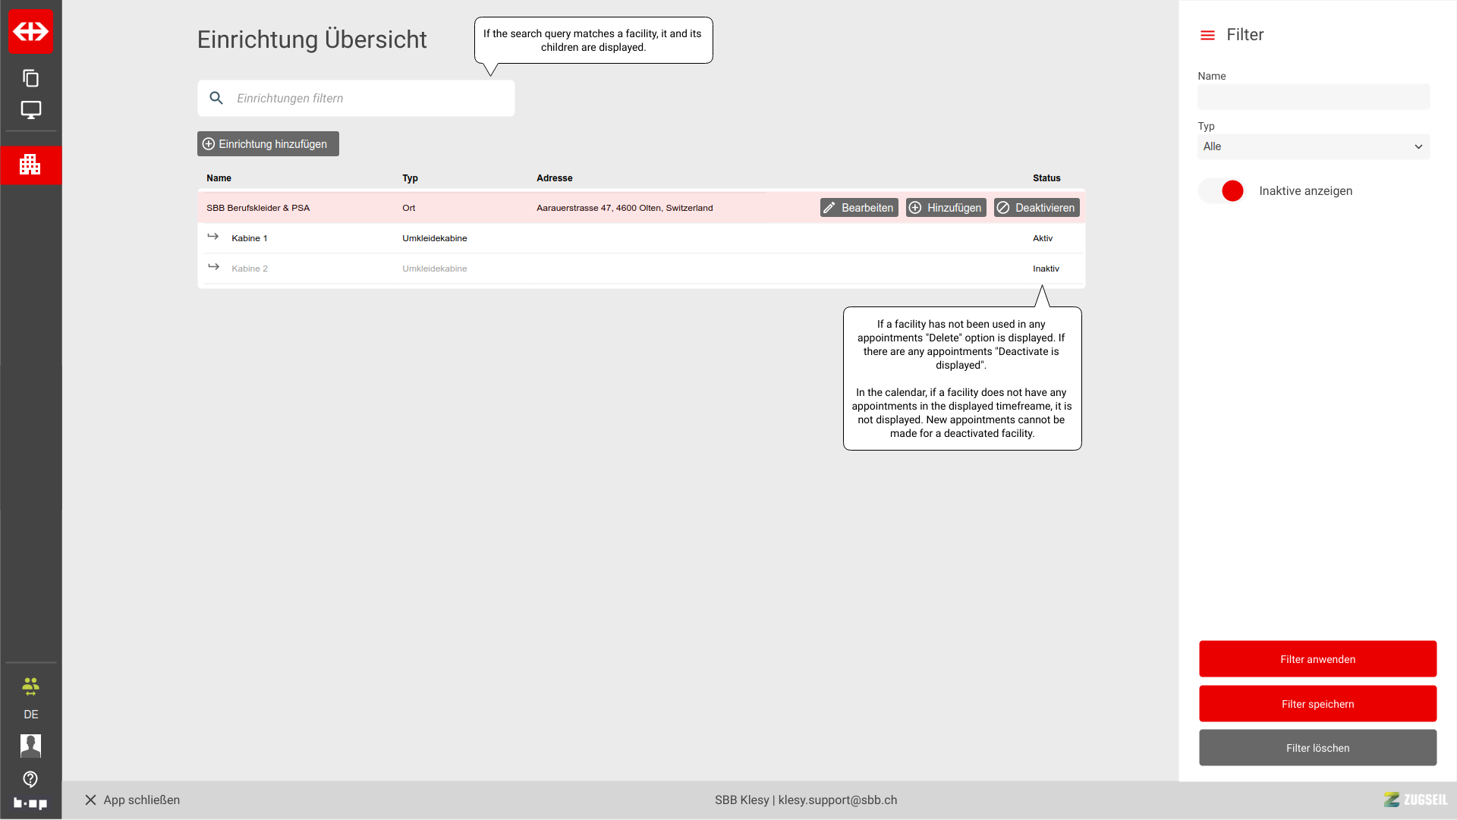Click the Name filter input field
This screenshot has width=1457, height=820.
coord(1313,97)
